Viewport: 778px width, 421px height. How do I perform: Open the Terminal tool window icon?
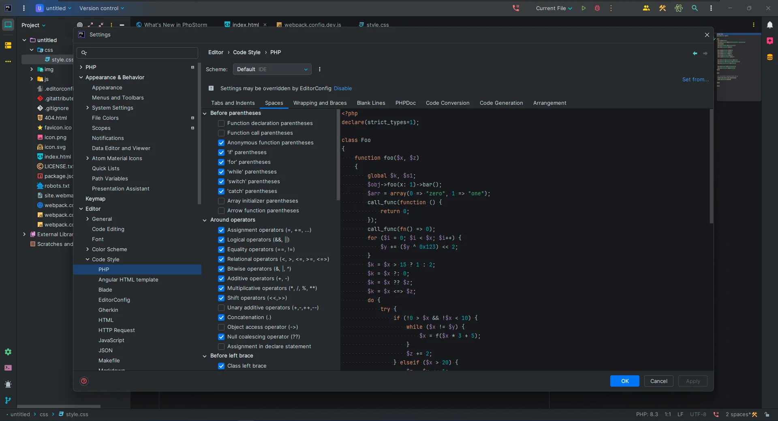8,368
